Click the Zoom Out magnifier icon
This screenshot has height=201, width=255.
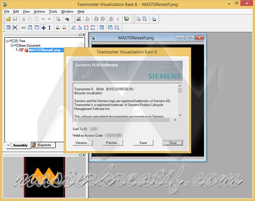click(x=65, y=28)
